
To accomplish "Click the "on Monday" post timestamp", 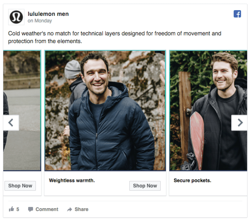I will (x=40, y=21).
